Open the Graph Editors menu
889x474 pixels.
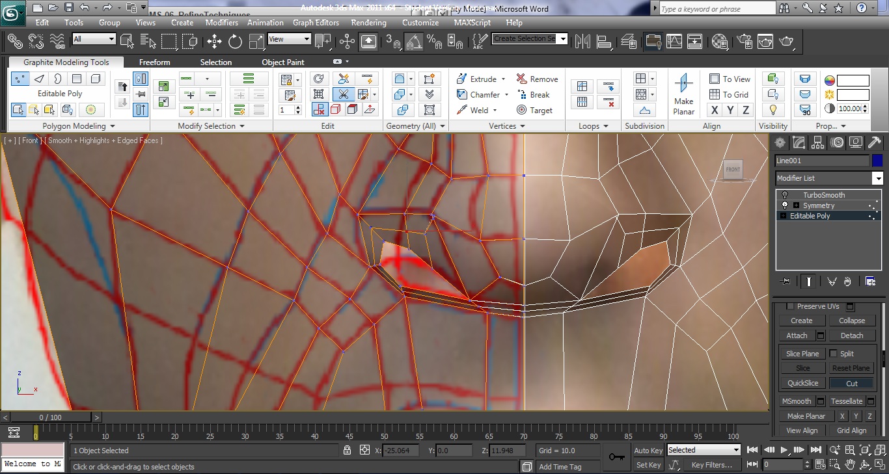coord(316,22)
